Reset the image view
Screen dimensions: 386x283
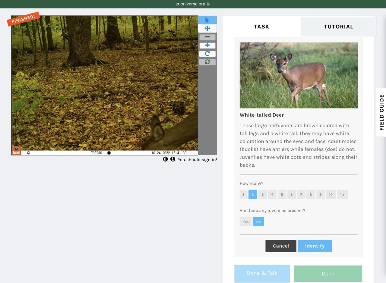207,62
